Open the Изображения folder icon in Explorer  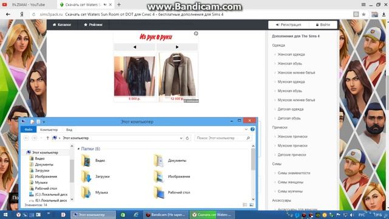tap(159, 176)
